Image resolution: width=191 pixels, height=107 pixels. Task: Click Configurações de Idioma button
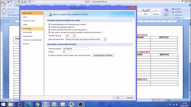[x=103, y=55]
